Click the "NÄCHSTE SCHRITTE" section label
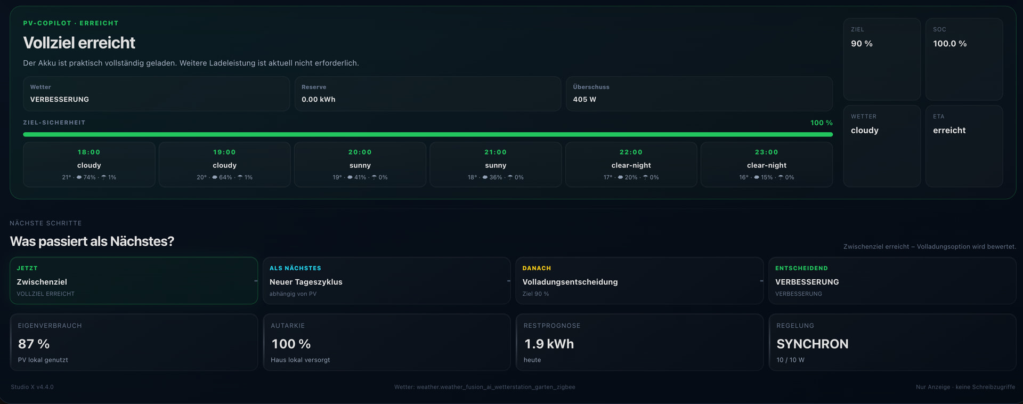This screenshot has width=1023, height=404. pos(46,223)
